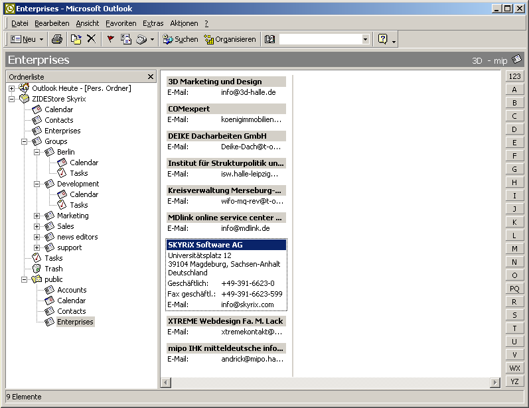
Task: Collapse the public folder node
Action: coord(25,279)
